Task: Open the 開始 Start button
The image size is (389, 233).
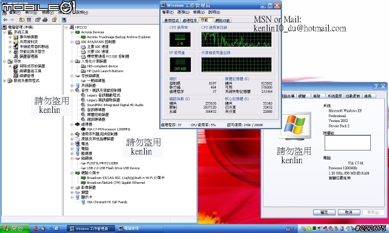Action: tap(15, 228)
